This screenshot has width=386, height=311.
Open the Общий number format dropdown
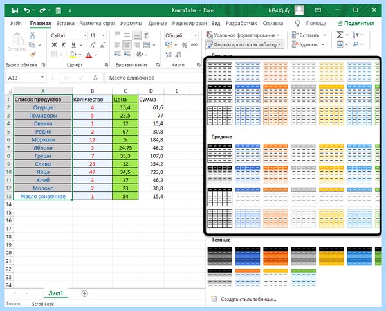click(x=196, y=35)
